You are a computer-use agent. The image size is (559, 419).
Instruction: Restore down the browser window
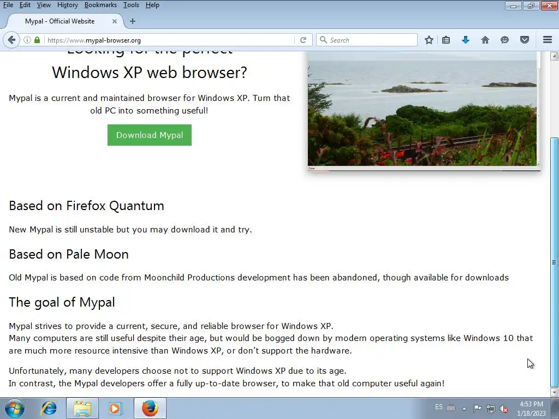531,5
